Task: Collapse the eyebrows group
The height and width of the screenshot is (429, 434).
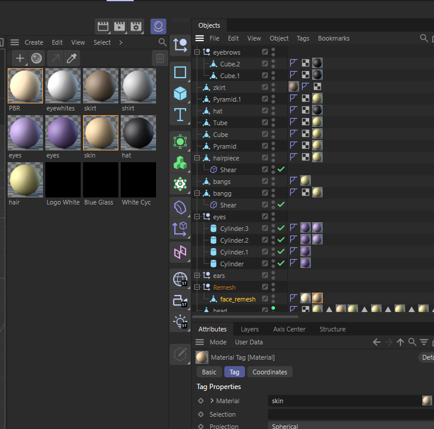Action: tap(197, 52)
